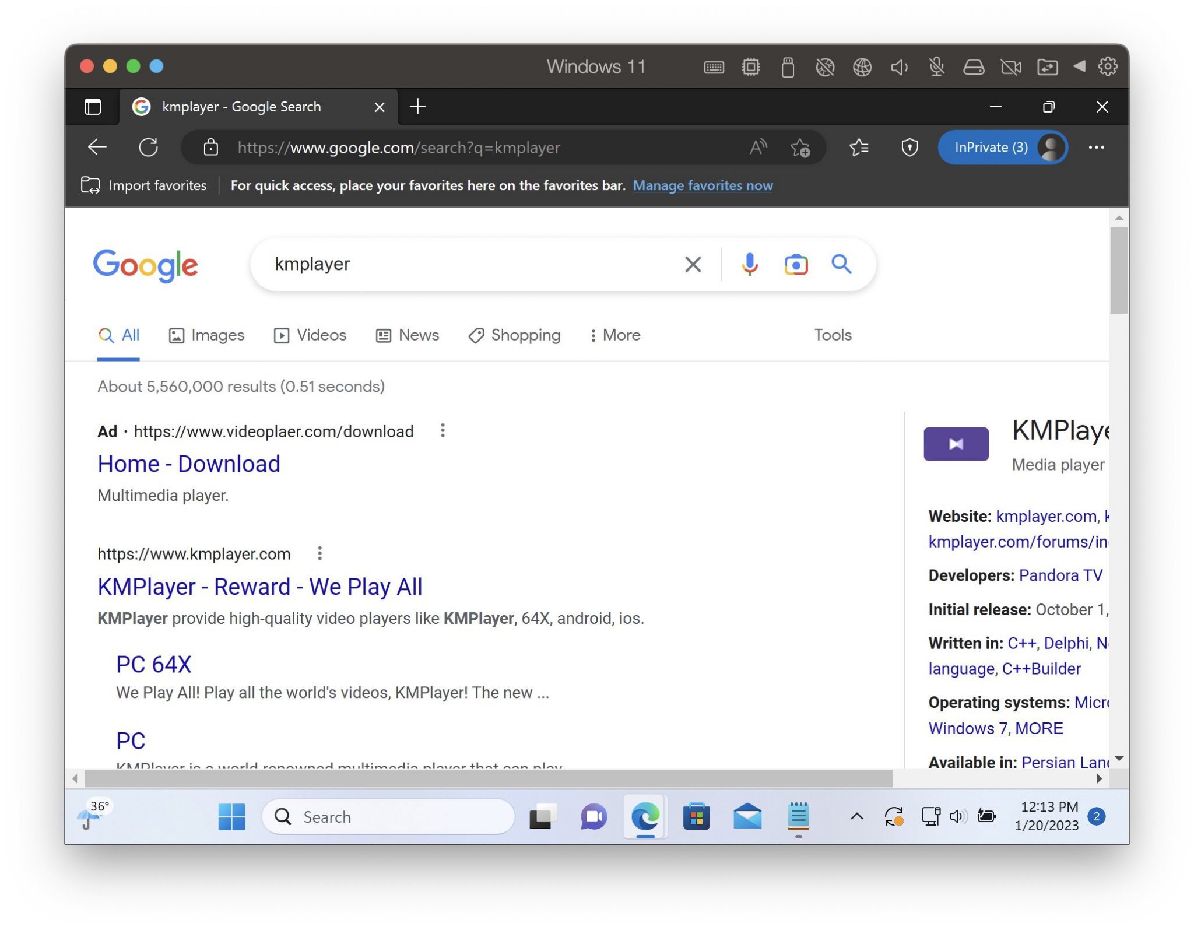Add this page to favorites
1194x930 pixels.
coord(800,148)
